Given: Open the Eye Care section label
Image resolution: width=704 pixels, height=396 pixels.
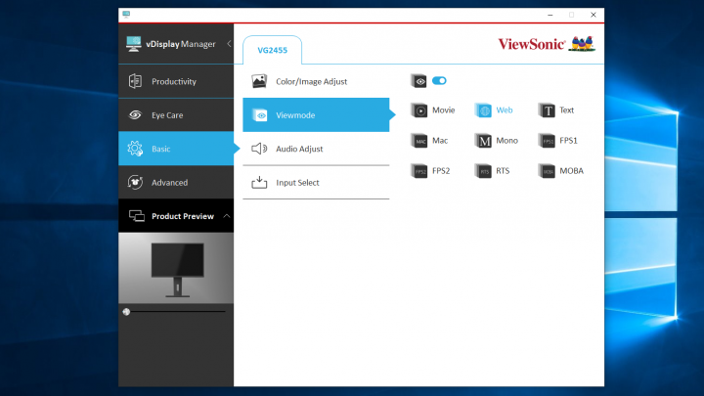Looking at the screenshot, I should (x=167, y=115).
